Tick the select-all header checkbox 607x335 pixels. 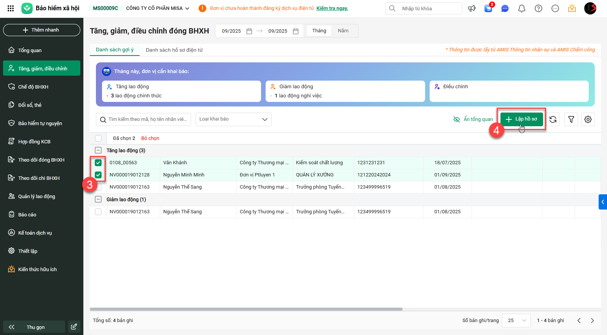pos(98,138)
